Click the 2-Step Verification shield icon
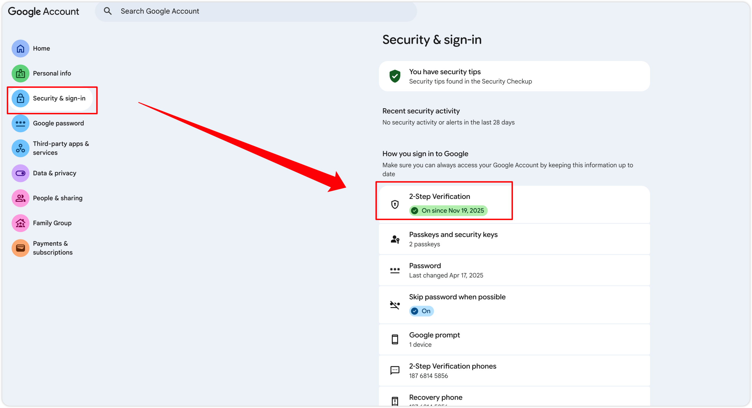 click(395, 204)
